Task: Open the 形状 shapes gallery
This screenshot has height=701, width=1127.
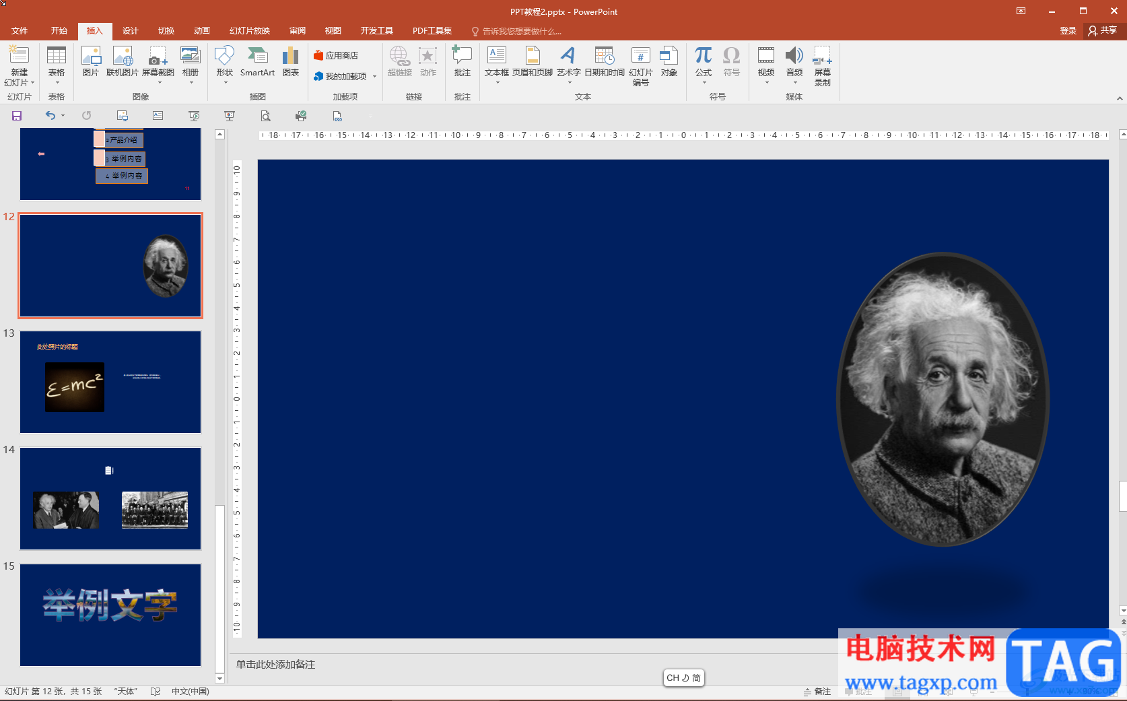Action: pyautogui.click(x=224, y=65)
